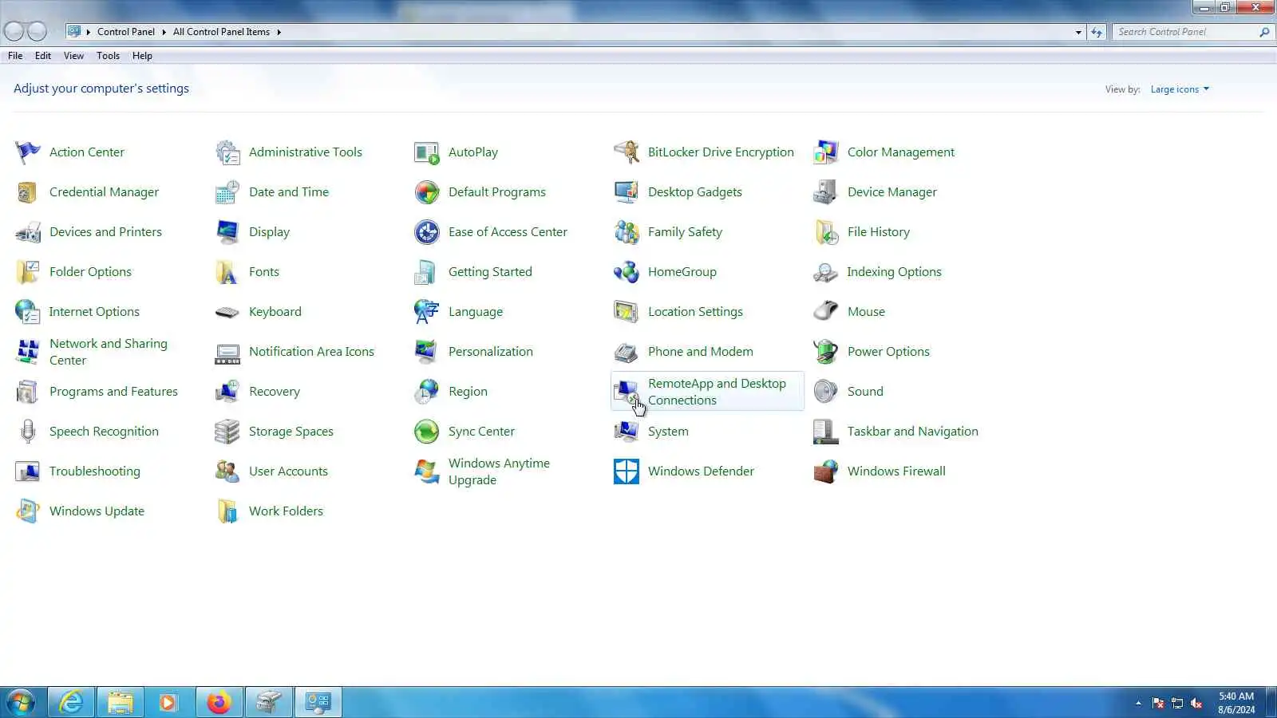Click the Control Panel breadcrumb
Viewport: 1277px width, 718px height.
pyautogui.click(x=126, y=33)
